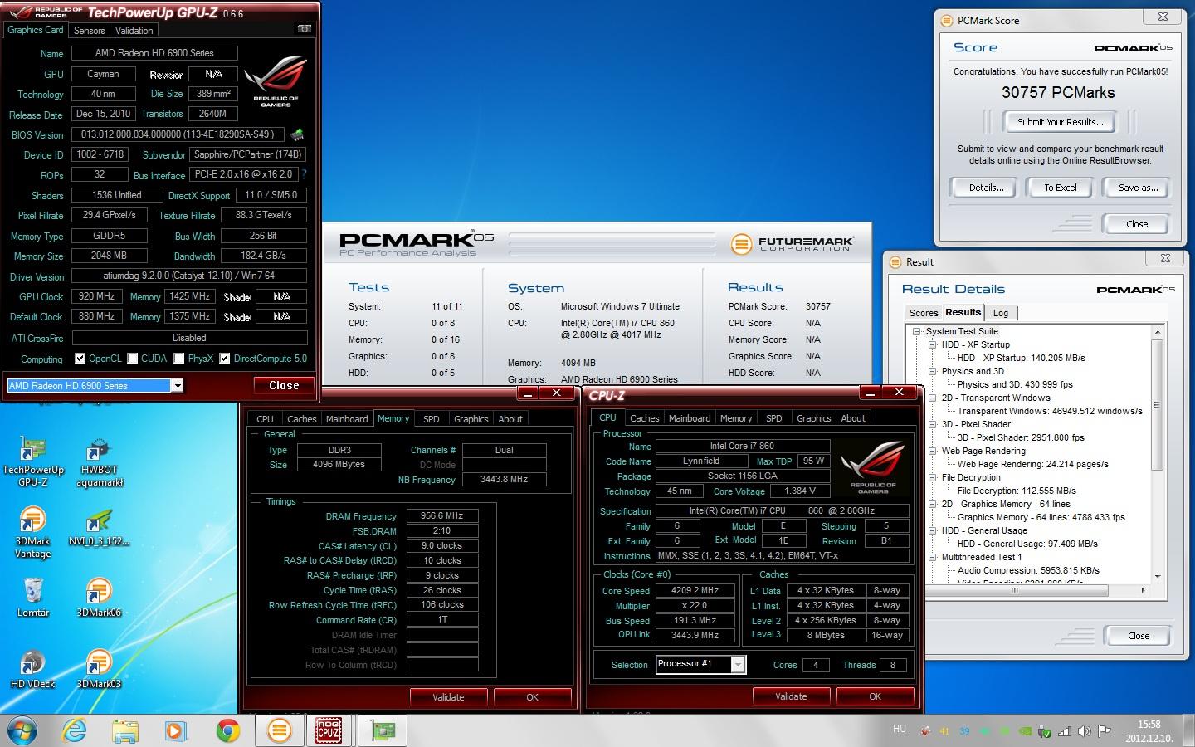Image resolution: width=1195 pixels, height=747 pixels.
Task: Open the Lomtar recycle bin icon
Action: 32,598
